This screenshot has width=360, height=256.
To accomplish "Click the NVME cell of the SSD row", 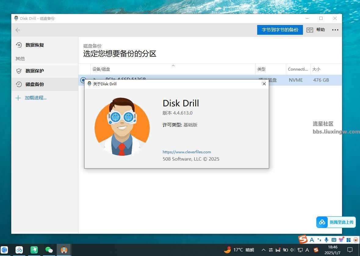I will click(296, 80).
